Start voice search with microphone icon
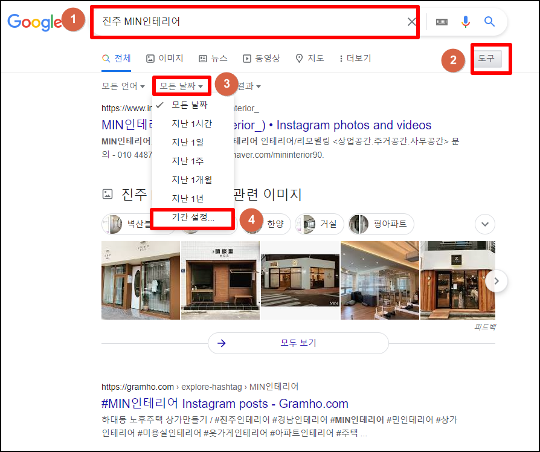540x452 pixels. point(465,22)
